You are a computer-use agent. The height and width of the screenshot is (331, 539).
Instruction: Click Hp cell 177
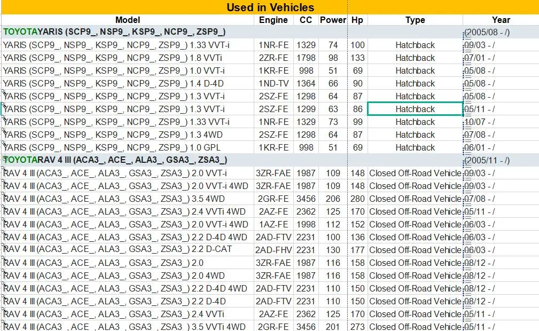(357, 250)
